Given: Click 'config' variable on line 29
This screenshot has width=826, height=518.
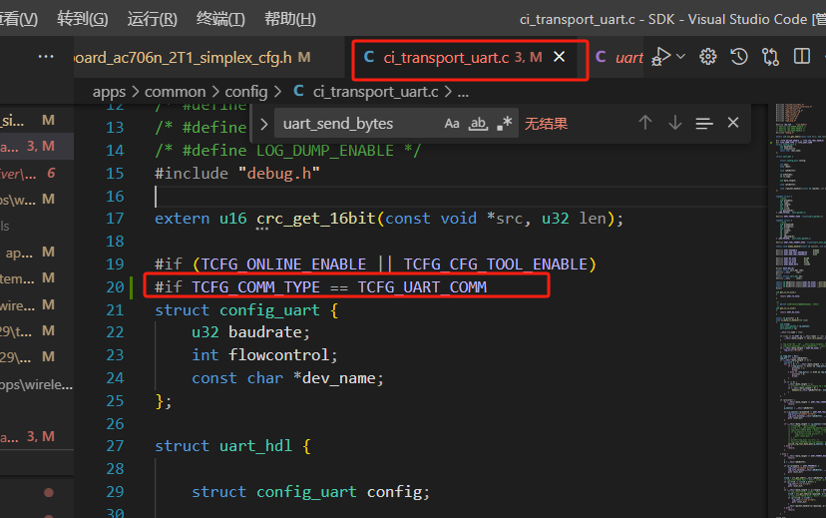Looking at the screenshot, I should pos(394,492).
